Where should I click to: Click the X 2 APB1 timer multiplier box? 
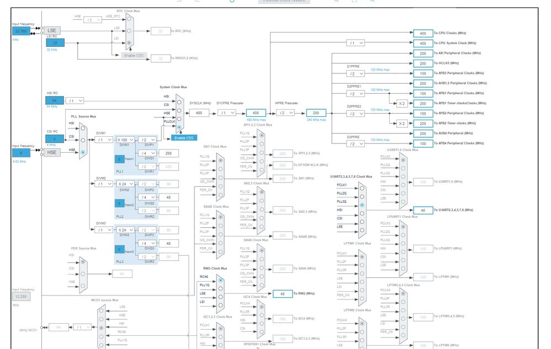pos(401,104)
